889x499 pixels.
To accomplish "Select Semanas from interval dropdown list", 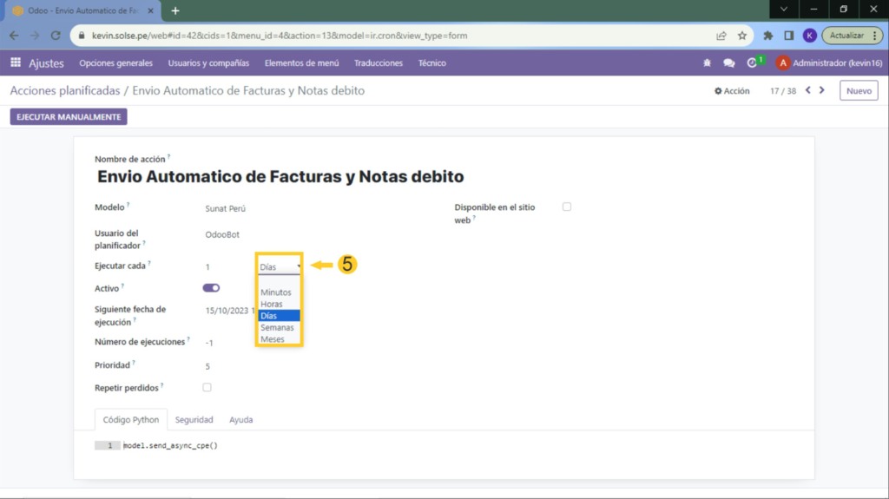I will tap(277, 327).
